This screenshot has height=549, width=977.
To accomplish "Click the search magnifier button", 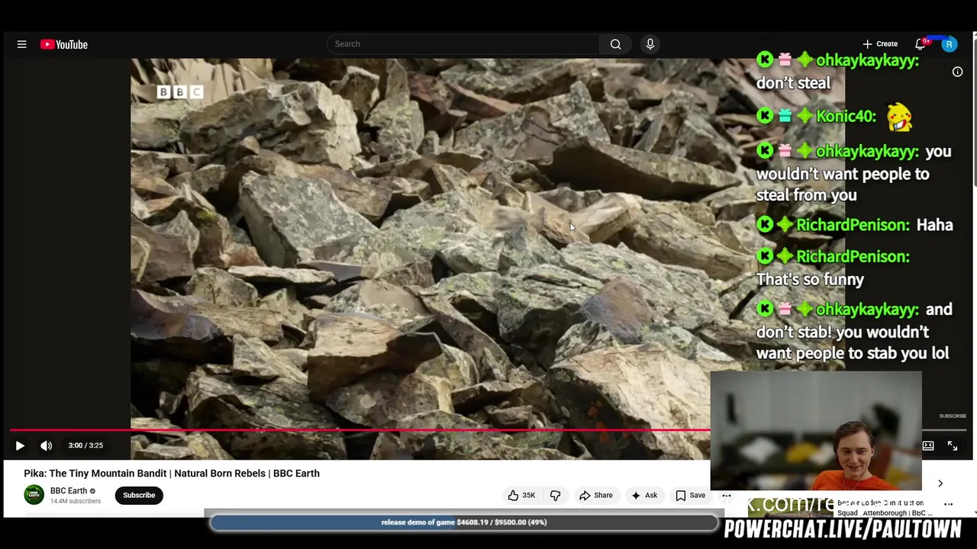I will click(615, 44).
